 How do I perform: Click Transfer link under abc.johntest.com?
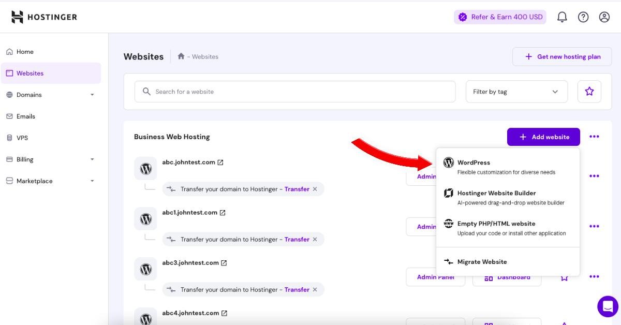pyautogui.click(x=297, y=189)
